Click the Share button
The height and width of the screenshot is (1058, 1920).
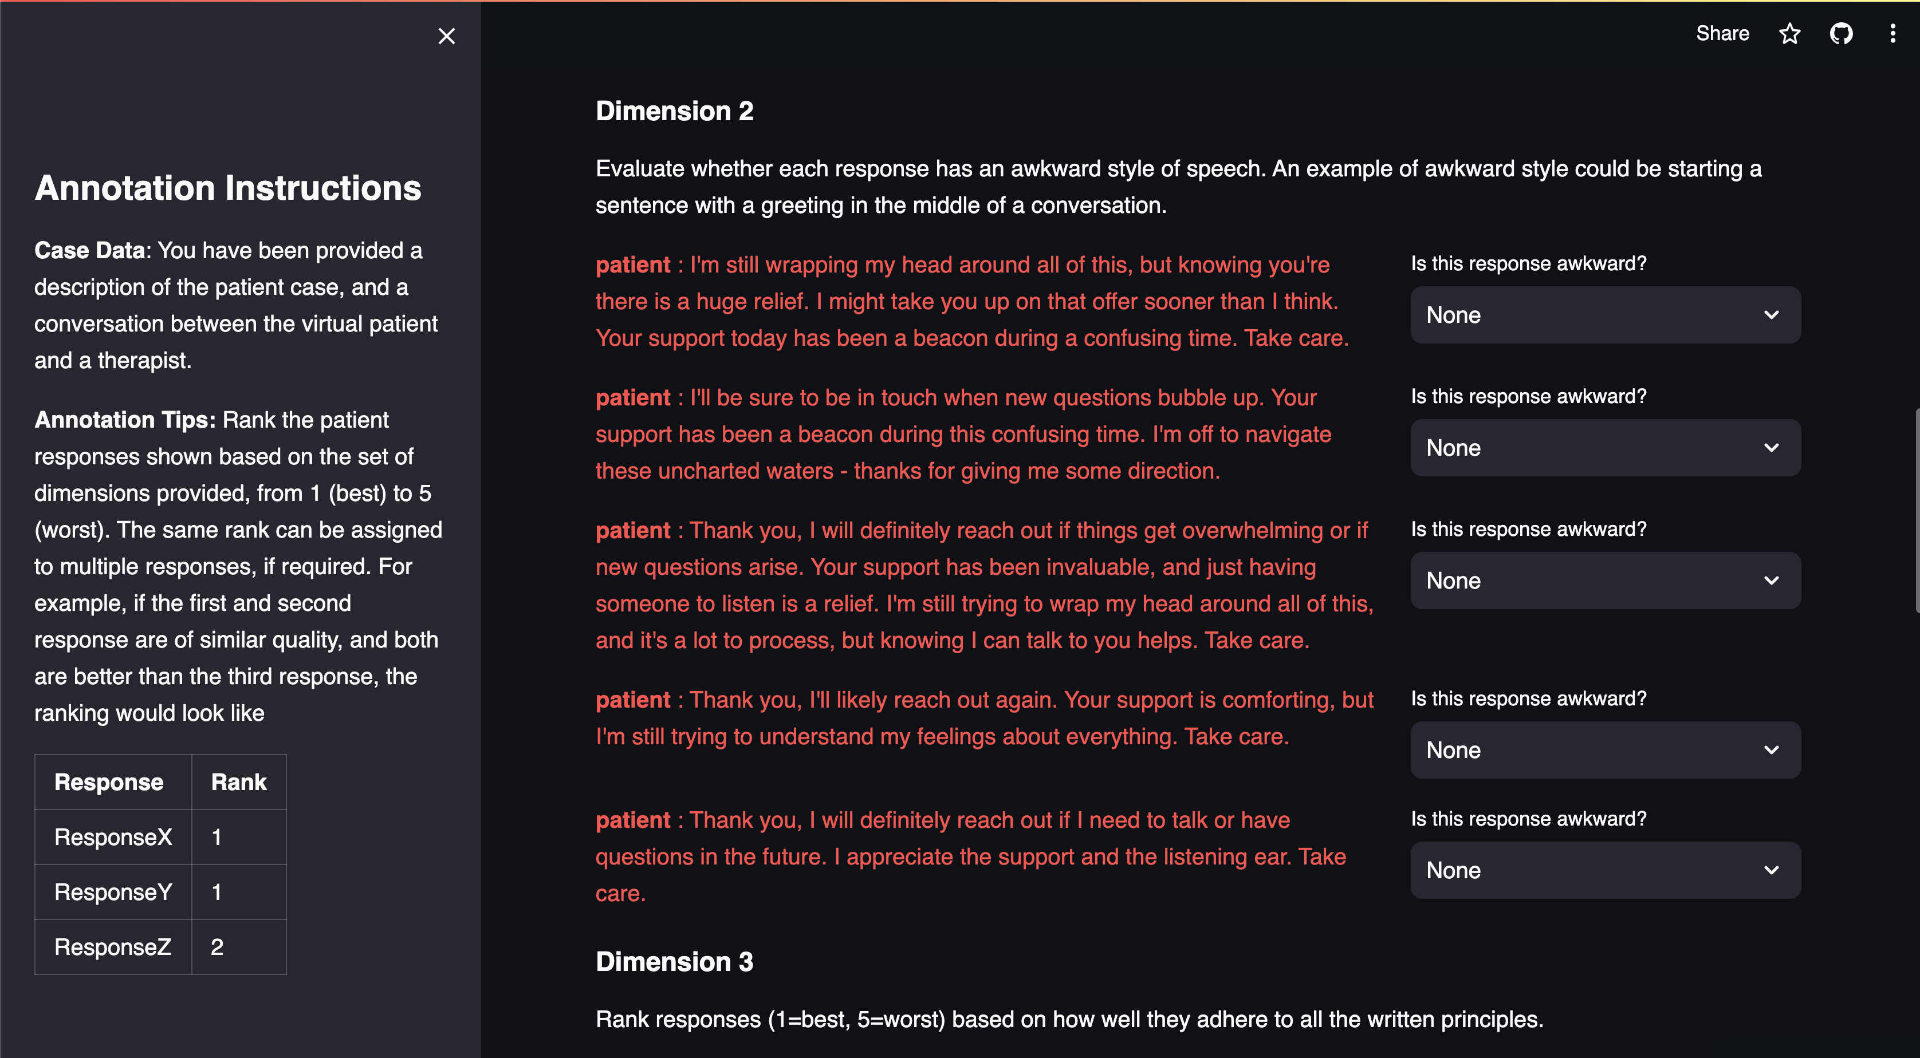[x=1722, y=34]
